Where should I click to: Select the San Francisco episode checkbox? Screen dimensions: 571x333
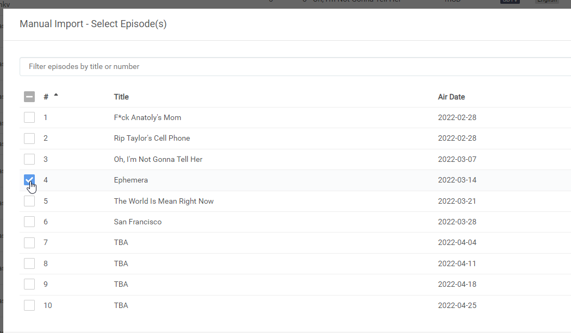click(29, 222)
